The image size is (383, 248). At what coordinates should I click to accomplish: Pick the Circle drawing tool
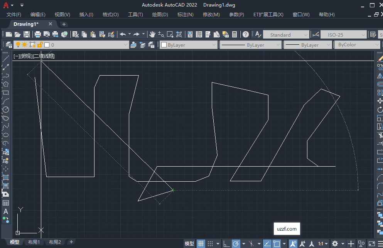pos(5,110)
